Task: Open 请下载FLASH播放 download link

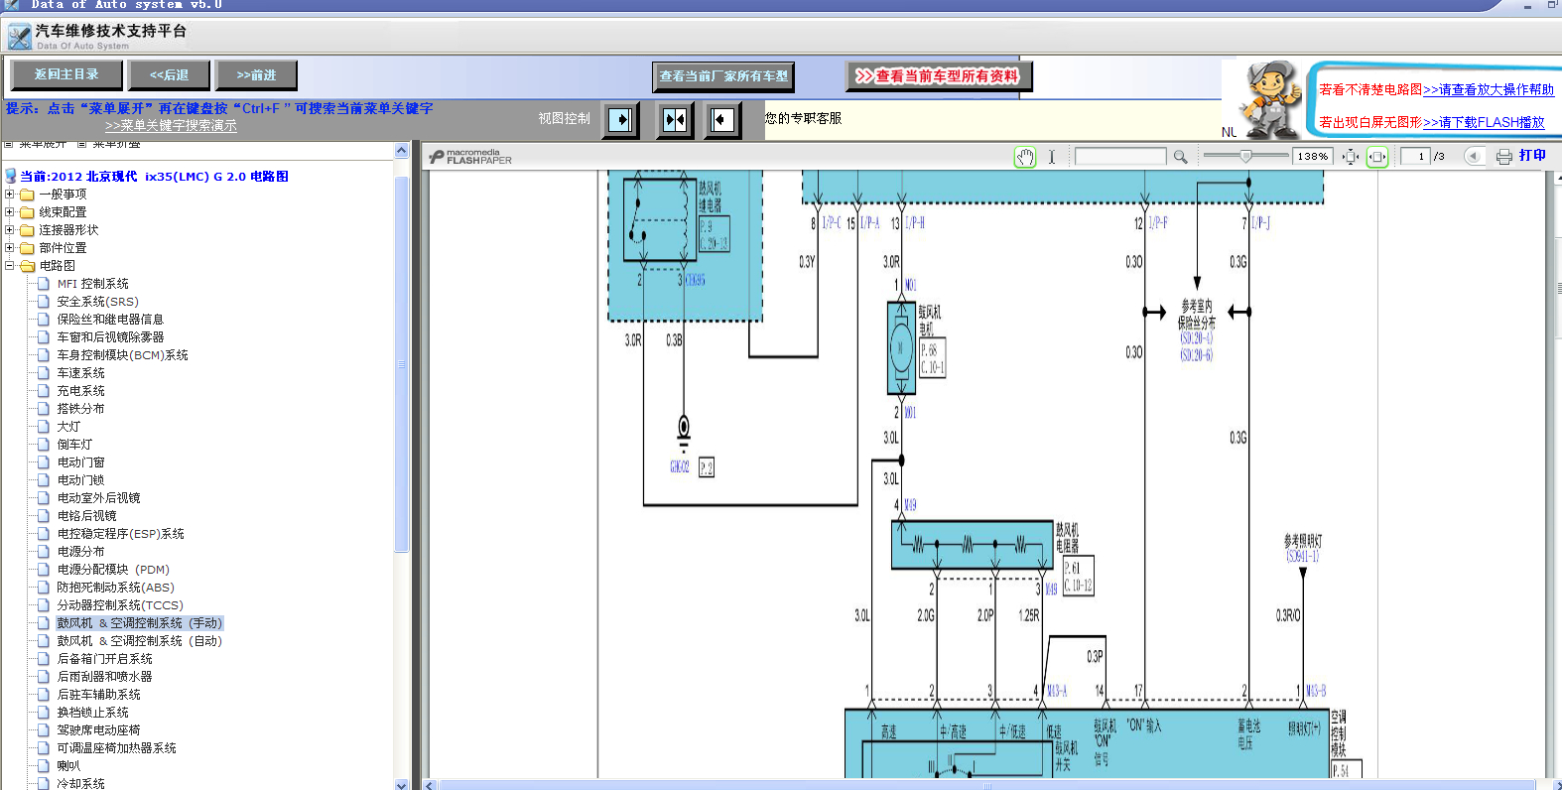Action: 1484,123
